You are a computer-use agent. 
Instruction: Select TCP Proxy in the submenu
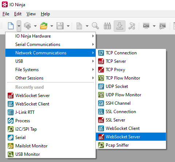coord(131,70)
